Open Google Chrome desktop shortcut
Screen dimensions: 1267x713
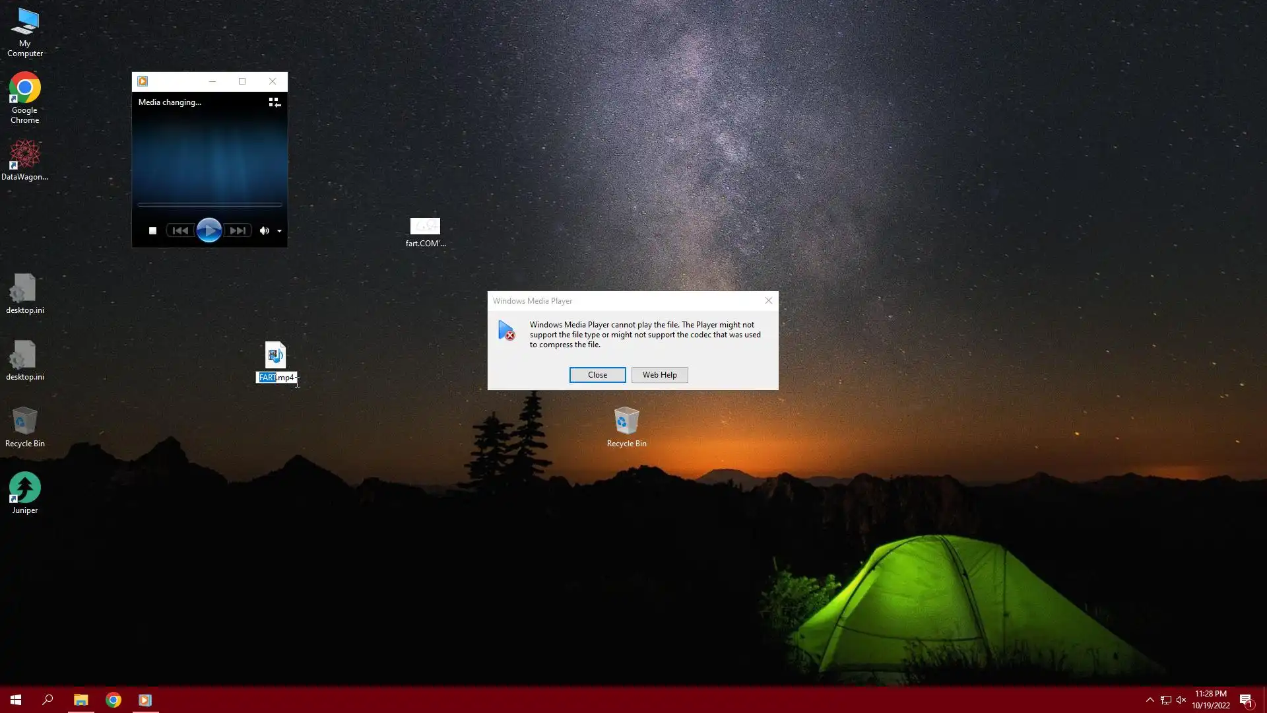[x=24, y=88]
